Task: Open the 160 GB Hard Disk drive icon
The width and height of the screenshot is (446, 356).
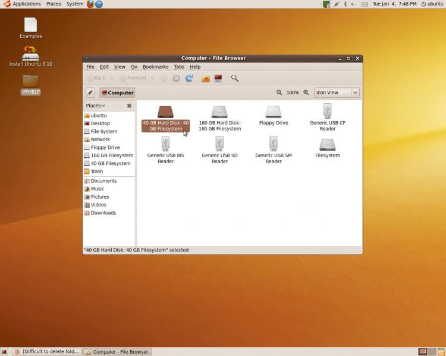Action: [x=219, y=112]
